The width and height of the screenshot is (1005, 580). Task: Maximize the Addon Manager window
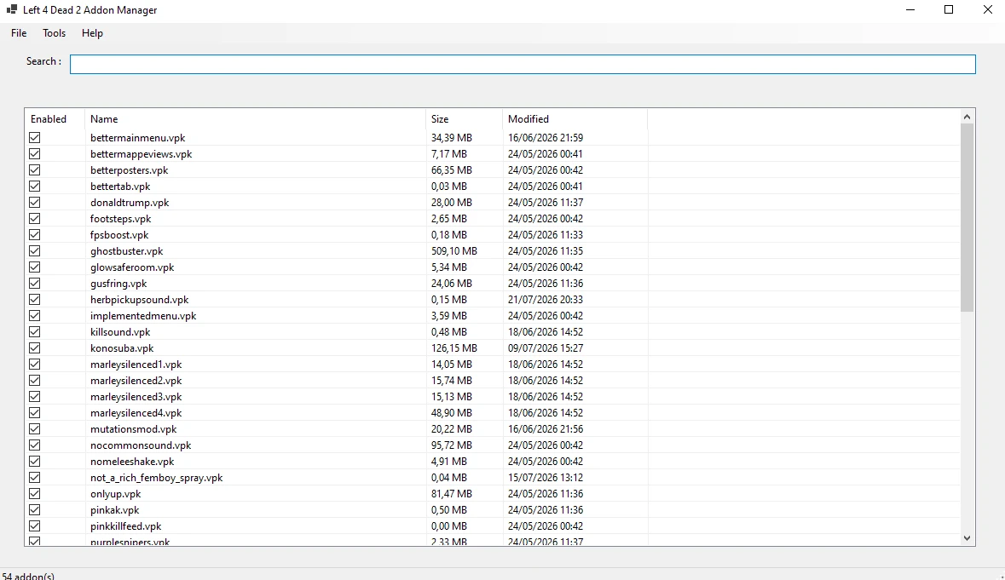949,9
